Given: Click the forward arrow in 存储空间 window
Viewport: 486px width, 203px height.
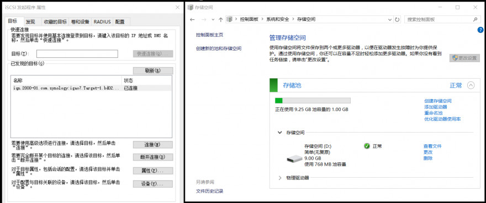Looking at the screenshot, I should point(204,19).
